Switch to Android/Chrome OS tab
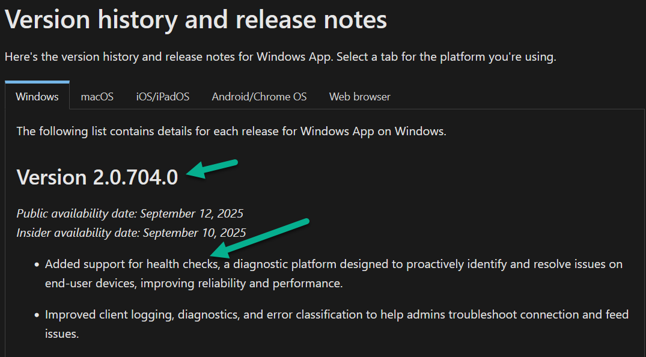The image size is (646, 357). [x=259, y=97]
